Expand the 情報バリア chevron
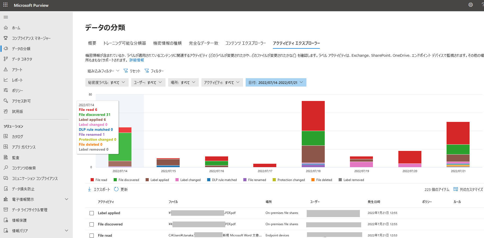484x238 pixels. pos(67,231)
